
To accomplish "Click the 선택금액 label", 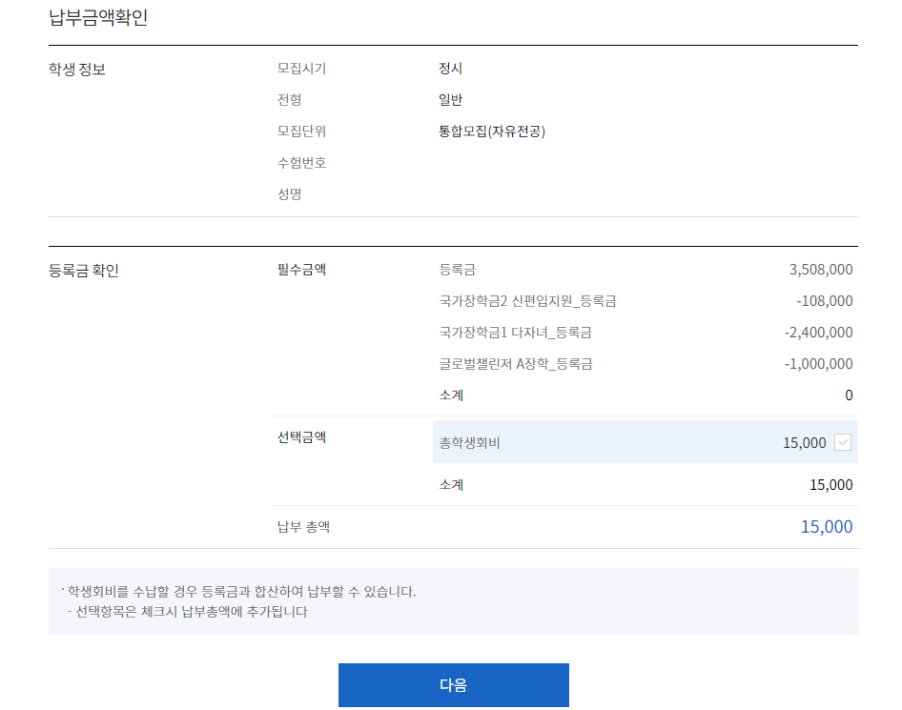I will click(301, 437).
